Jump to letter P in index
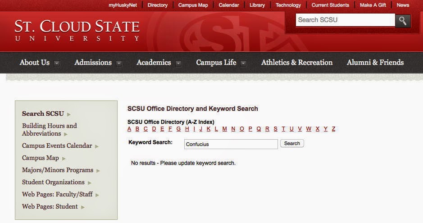Image resolution: width=423 pixels, height=223 pixels. tap(250, 129)
